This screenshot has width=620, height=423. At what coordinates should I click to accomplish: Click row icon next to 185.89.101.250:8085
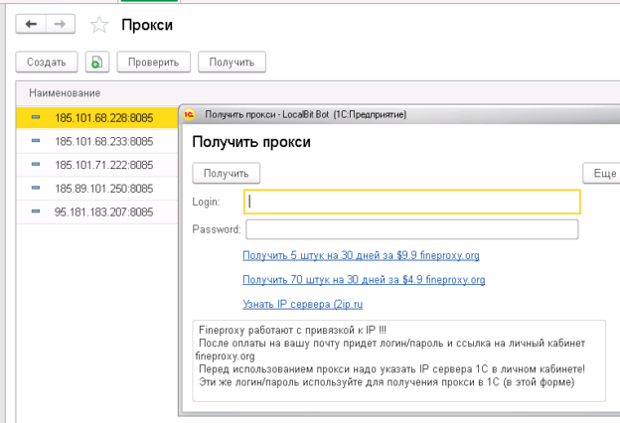[x=36, y=188]
